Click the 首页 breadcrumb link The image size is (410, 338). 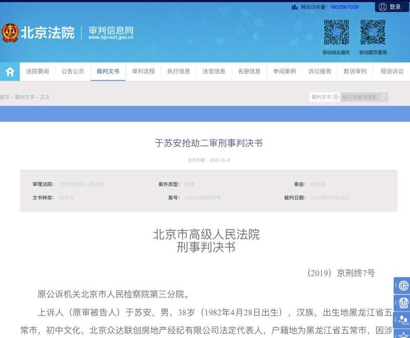tap(5, 97)
